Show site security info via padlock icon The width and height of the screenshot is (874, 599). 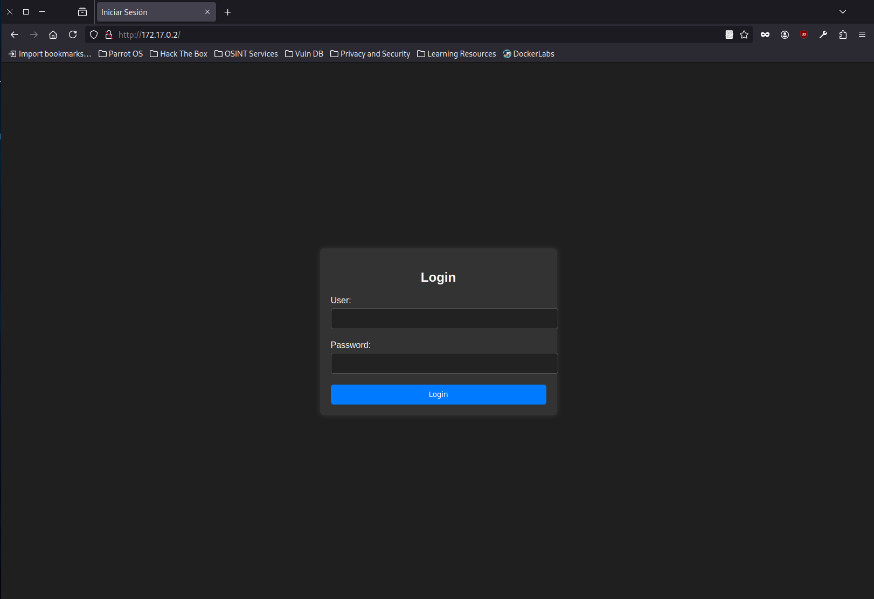coord(108,34)
